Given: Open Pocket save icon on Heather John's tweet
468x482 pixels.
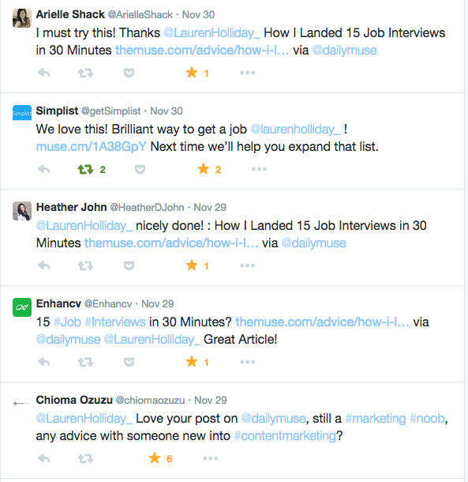Looking at the screenshot, I should click(129, 265).
